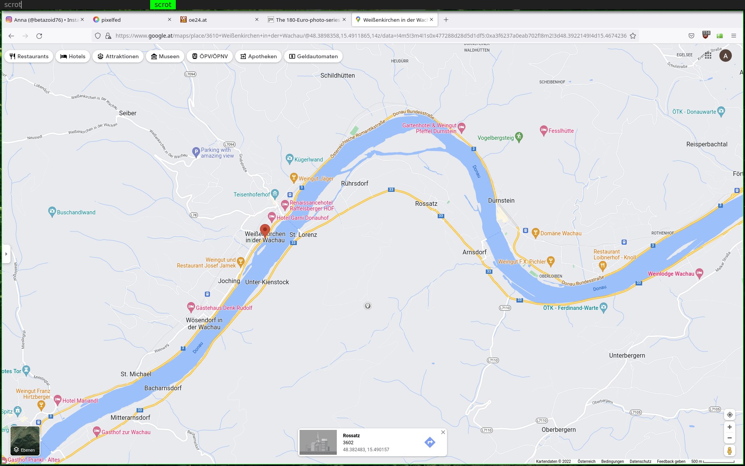The height and width of the screenshot is (466, 745).
Task: Open a new browser tab
Action: click(446, 20)
